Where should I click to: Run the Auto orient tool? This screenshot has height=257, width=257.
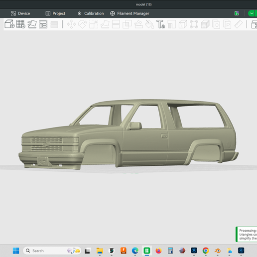(x=32, y=24)
